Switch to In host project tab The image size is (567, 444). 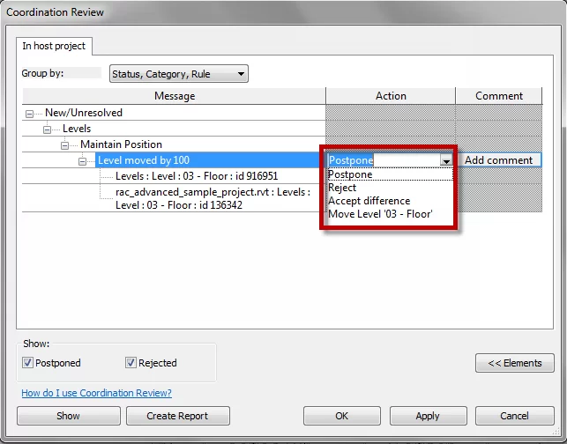[x=55, y=46]
